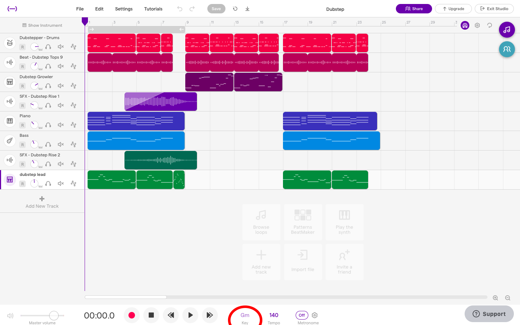Open the Tempo selector showing 140
This screenshot has width=520, height=325.
point(274,315)
